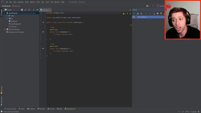Click the Build project hammer icon
Screen dimensions: 201x113
tap(153, 6)
